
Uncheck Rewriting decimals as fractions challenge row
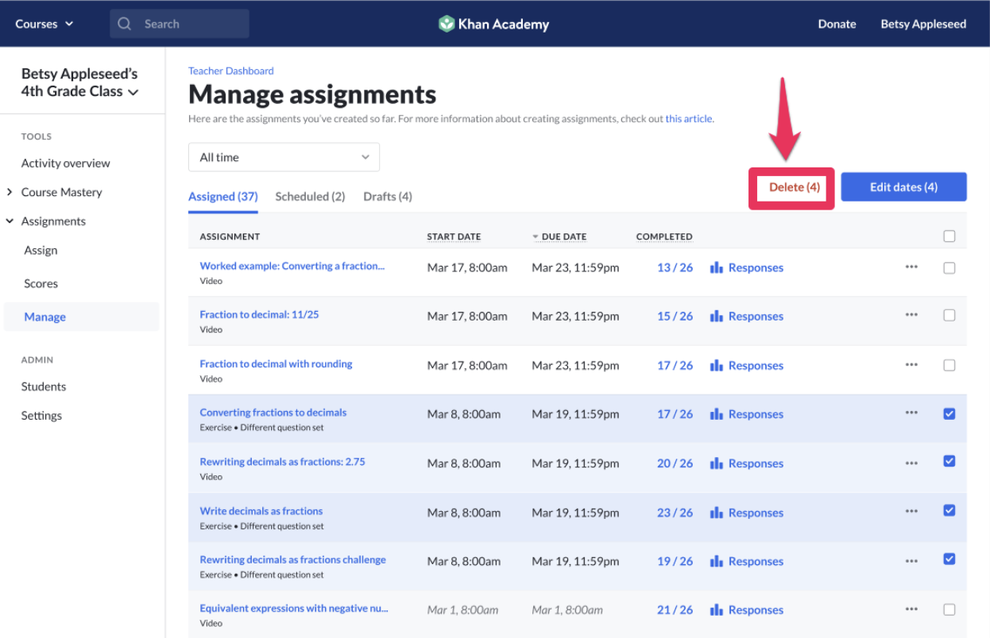pyautogui.click(x=949, y=559)
